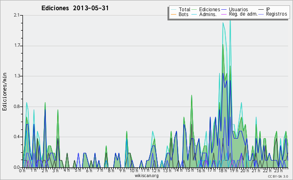The image size is (293, 180).
Task: Click the '15 h' x-axis tick label
Action: (x=189, y=170)
